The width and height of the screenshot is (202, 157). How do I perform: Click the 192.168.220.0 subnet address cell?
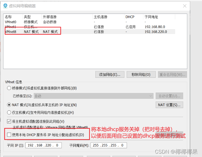[x=156, y=32]
